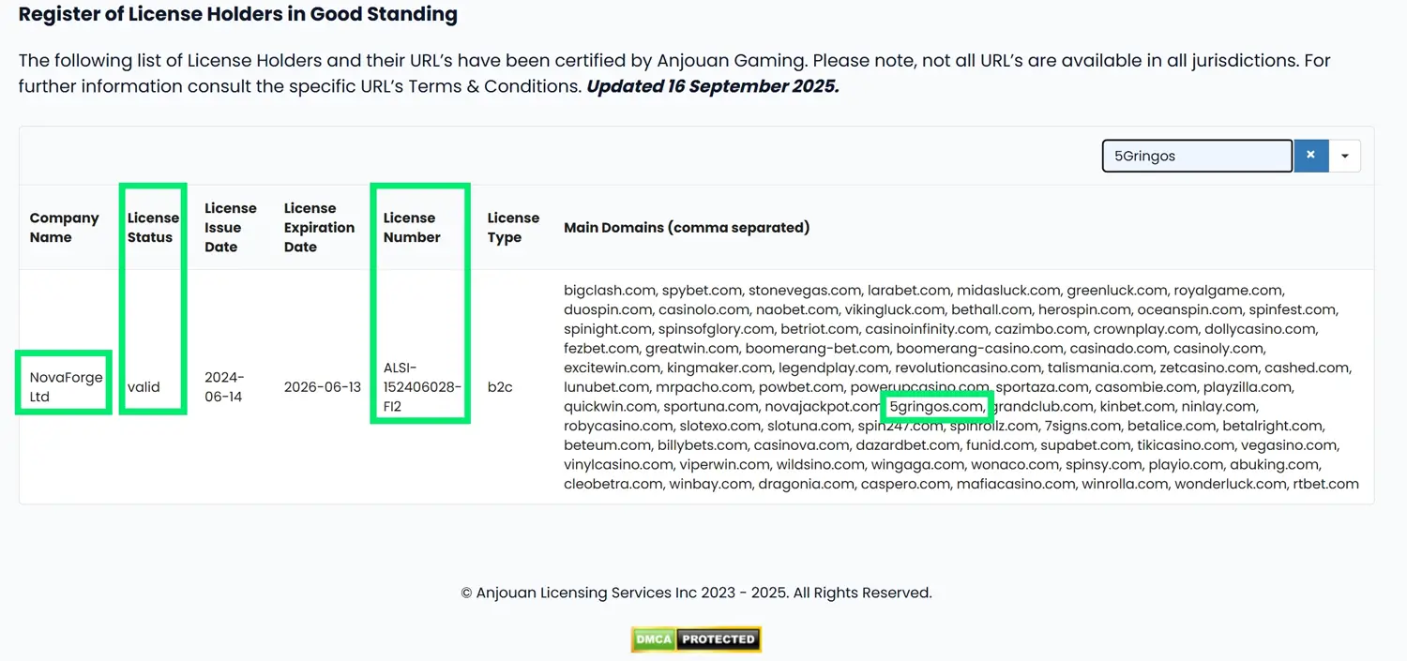Click the License Expiration Date header

coord(319,227)
